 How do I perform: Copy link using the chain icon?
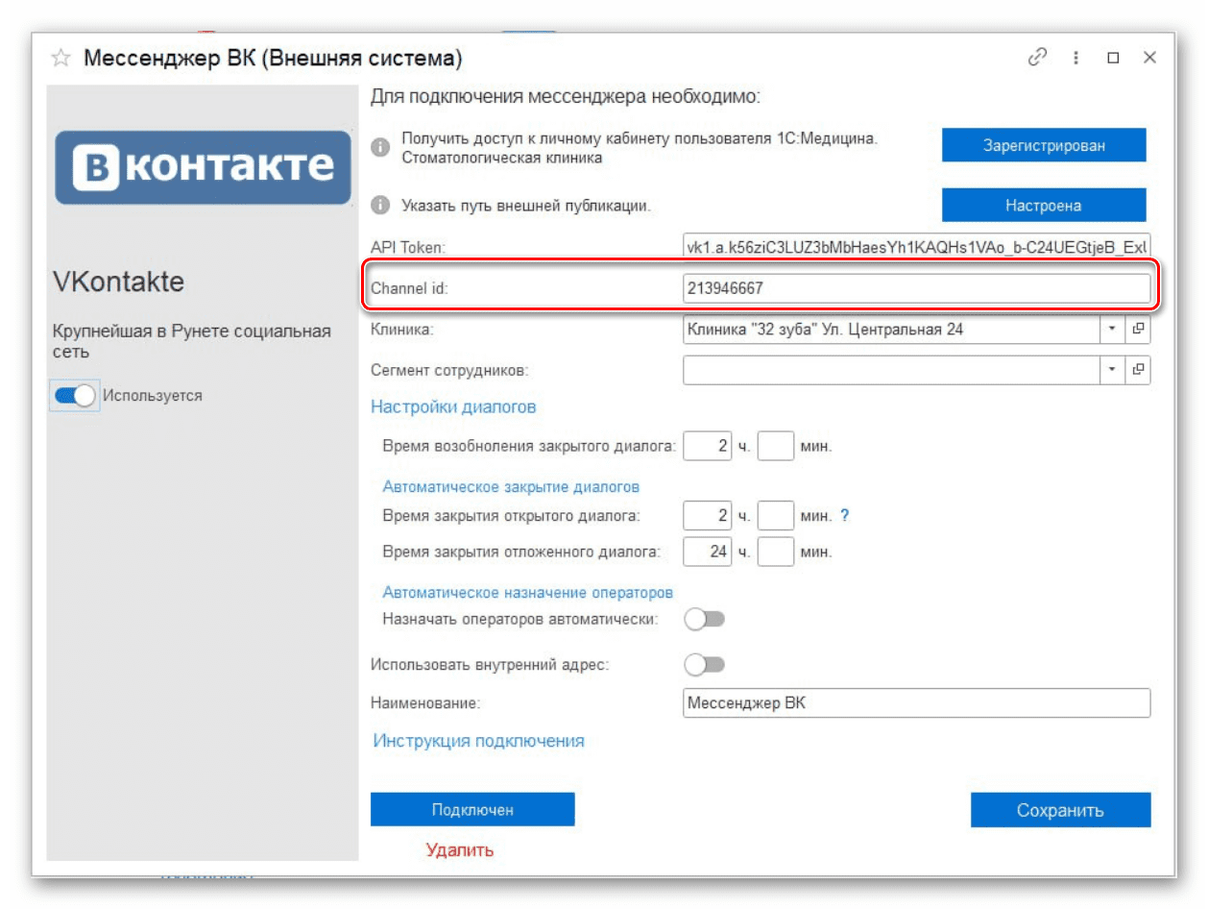tap(1037, 58)
